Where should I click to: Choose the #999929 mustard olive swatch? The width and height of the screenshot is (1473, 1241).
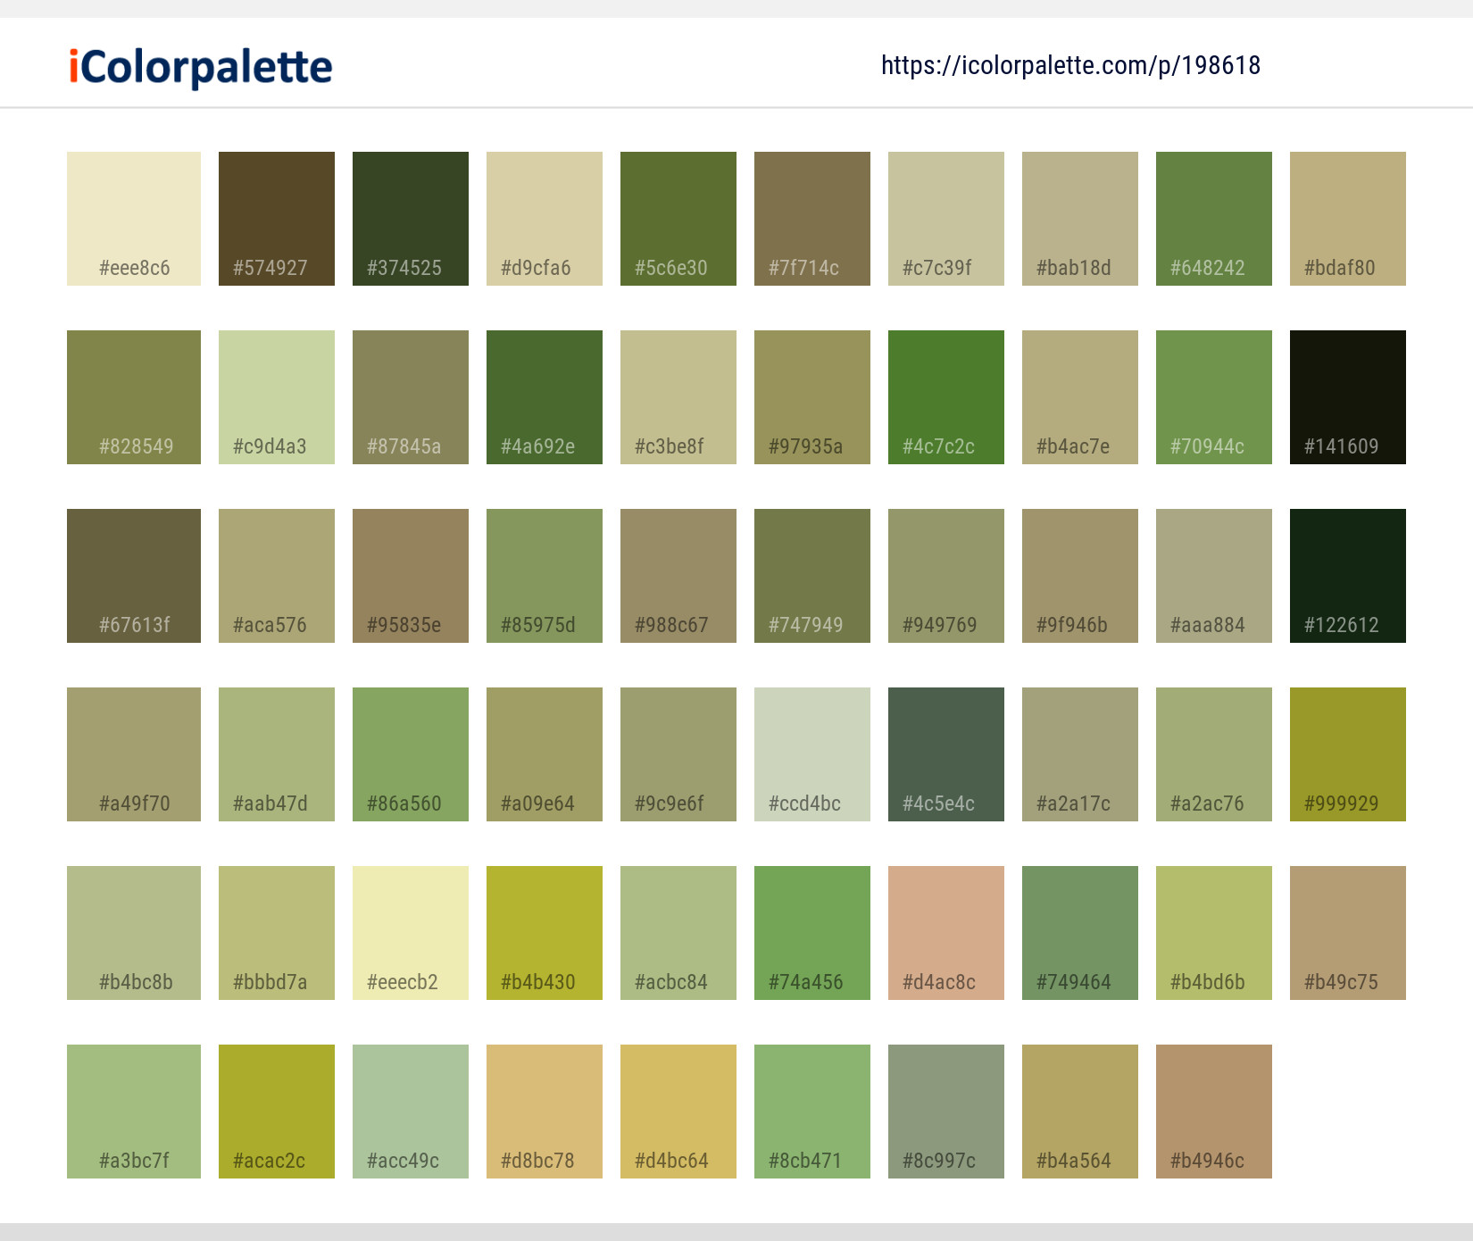tap(1348, 754)
